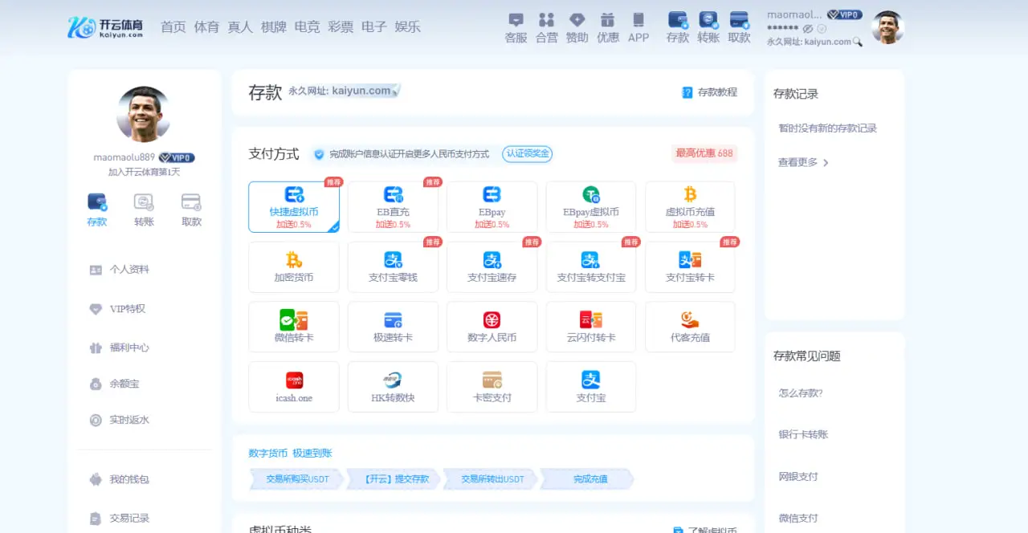Select 极速转卡 payment option

pyautogui.click(x=393, y=327)
